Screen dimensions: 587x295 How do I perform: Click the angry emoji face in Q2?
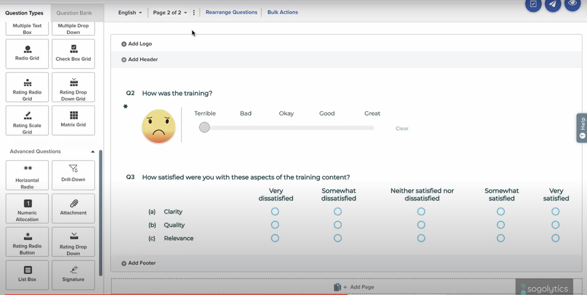click(x=158, y=126)
